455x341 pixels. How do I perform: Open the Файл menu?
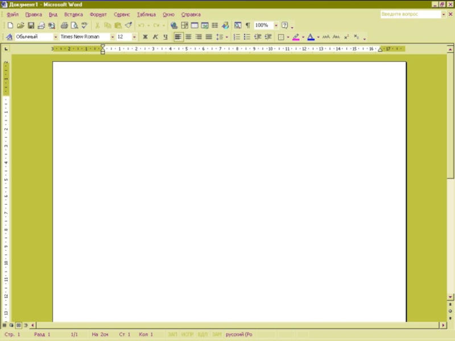tap(13, 15)
